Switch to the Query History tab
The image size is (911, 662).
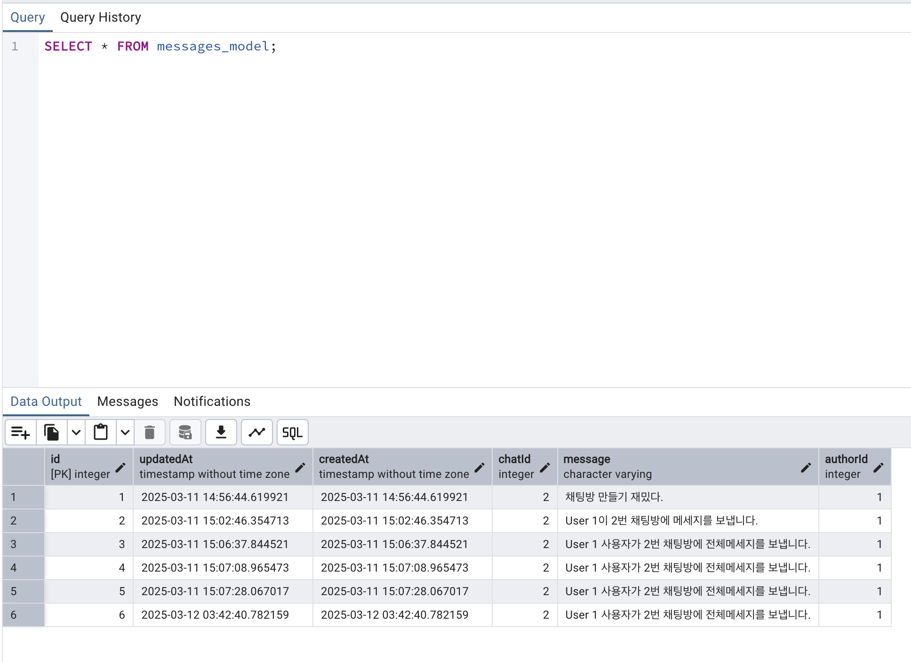click(101, 17)
